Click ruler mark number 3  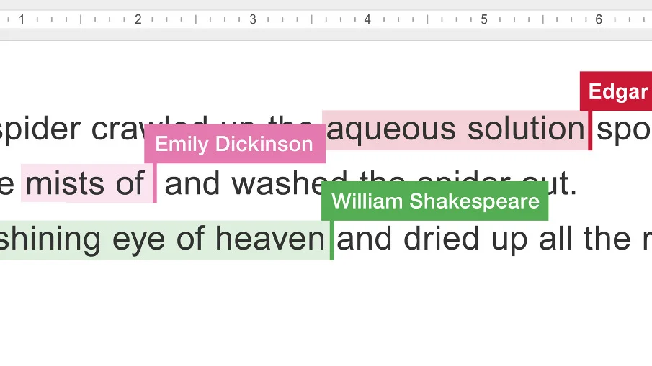point(253,19)
